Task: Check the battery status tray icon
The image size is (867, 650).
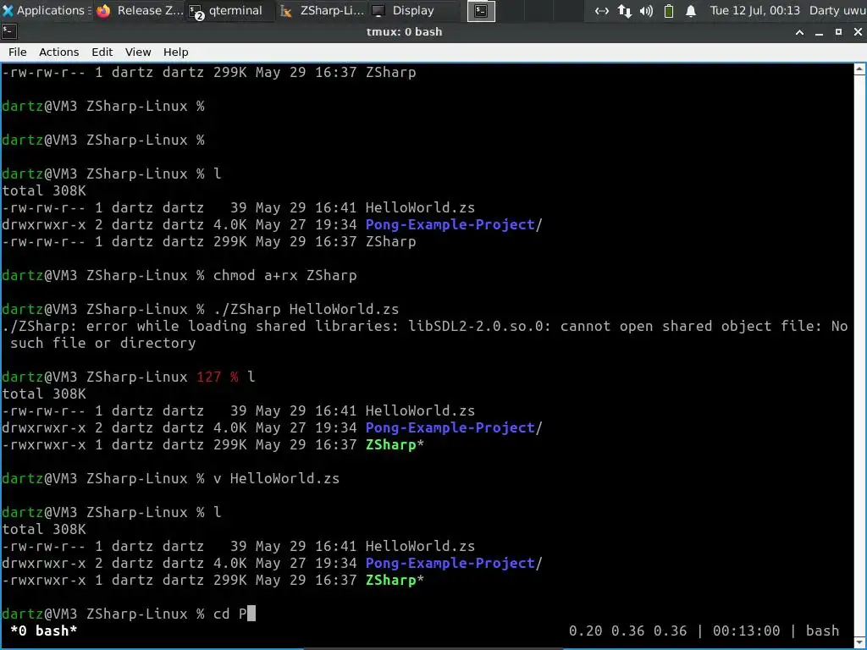Action: point(669,10)
